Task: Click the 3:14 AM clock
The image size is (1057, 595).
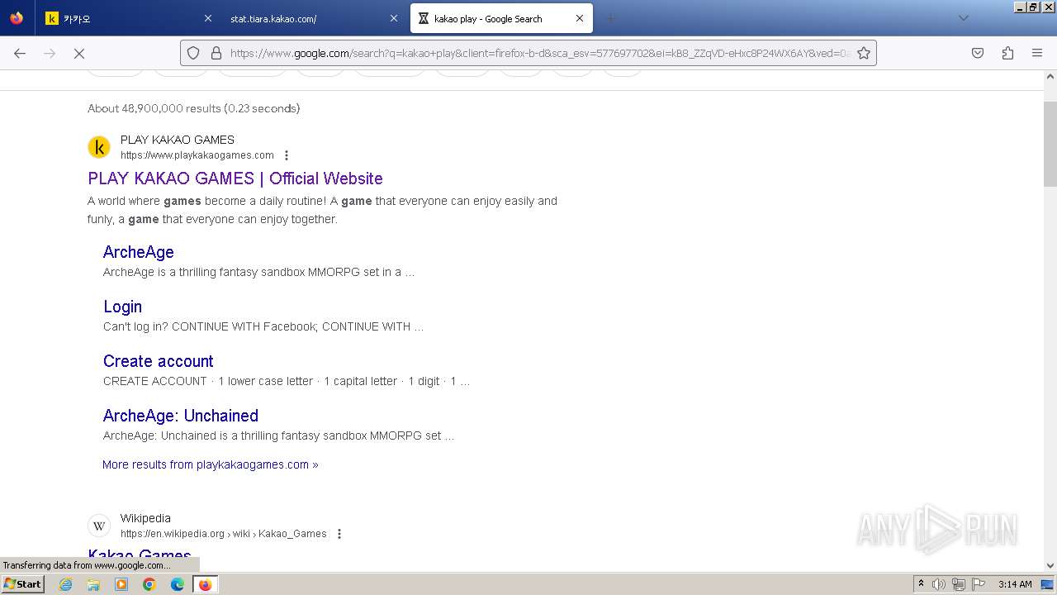Action: click(x=1015, y=584)
